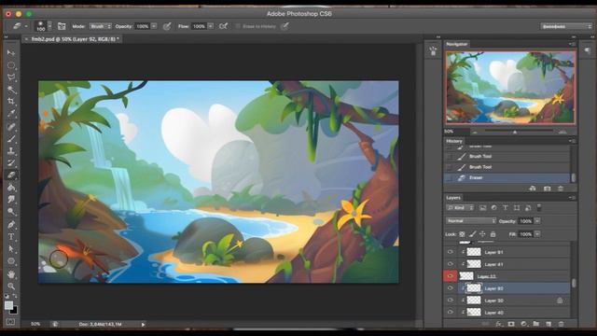Select the Move tool in the toolbox
Viewport: 597px width, 336px height.
pyautogui.click(x=11, y=52)
